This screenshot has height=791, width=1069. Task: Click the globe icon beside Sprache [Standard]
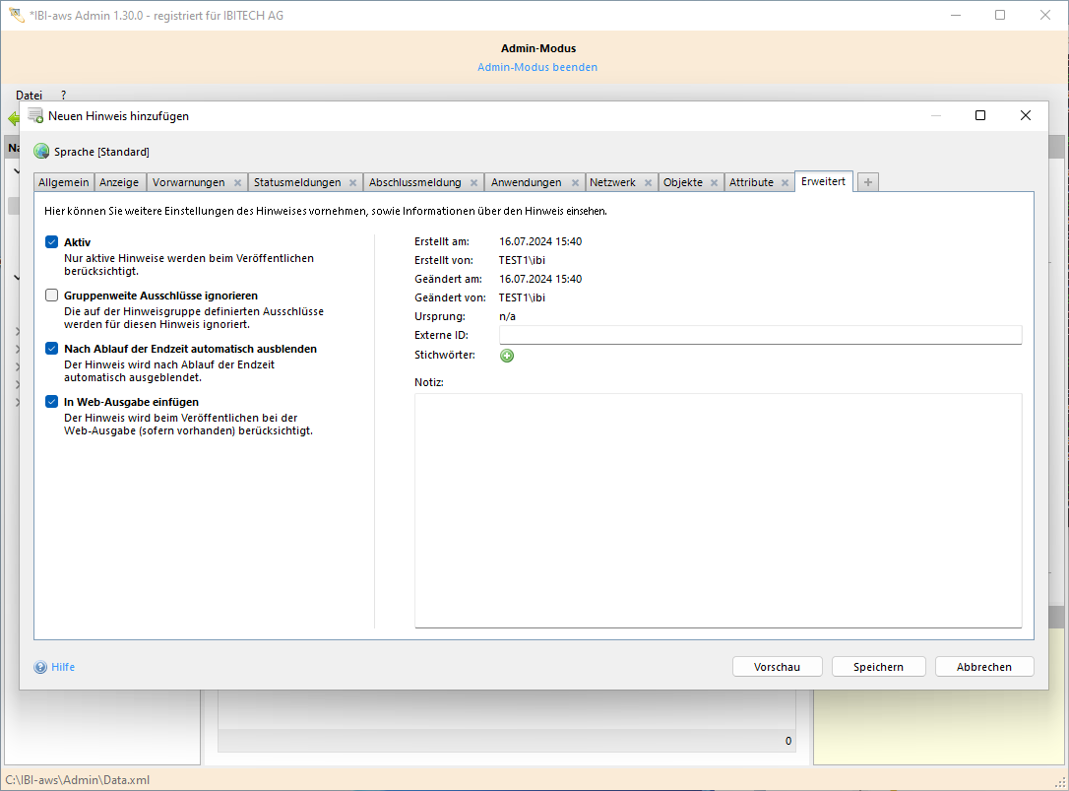pyautogui.click(x=41, y=152)
